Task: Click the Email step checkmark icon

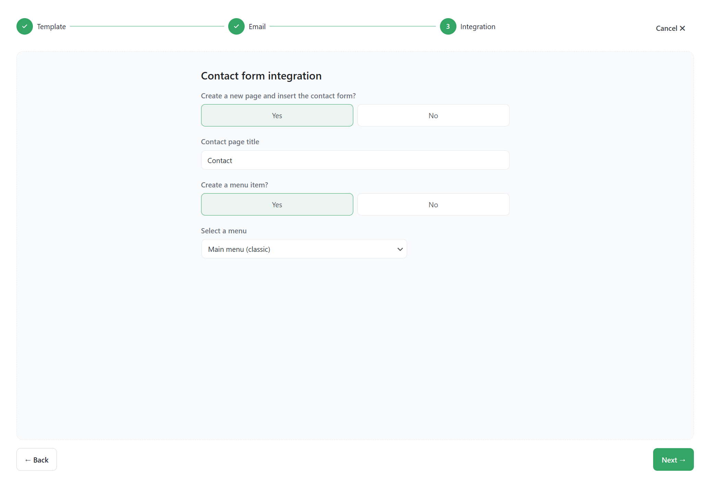Action: coord(236,26)
